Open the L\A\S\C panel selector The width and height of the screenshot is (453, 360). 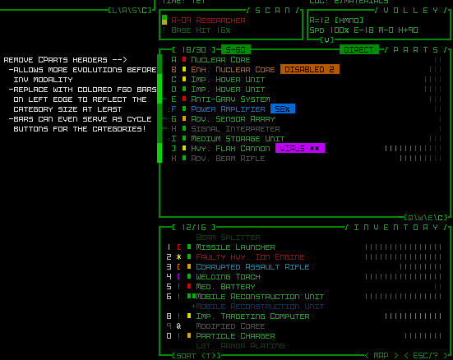pyautogui.click(x=130, y=11)
